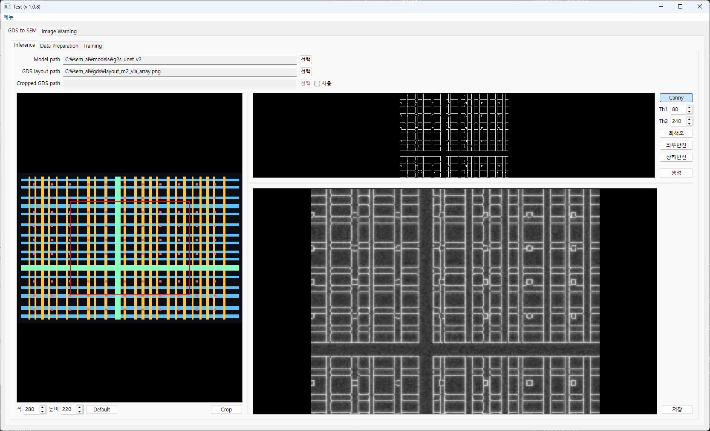Enable the 사용 checkbox for cropped GDS
The width and height of the screenshot is (710, 431).
click(x=317, y=84)
